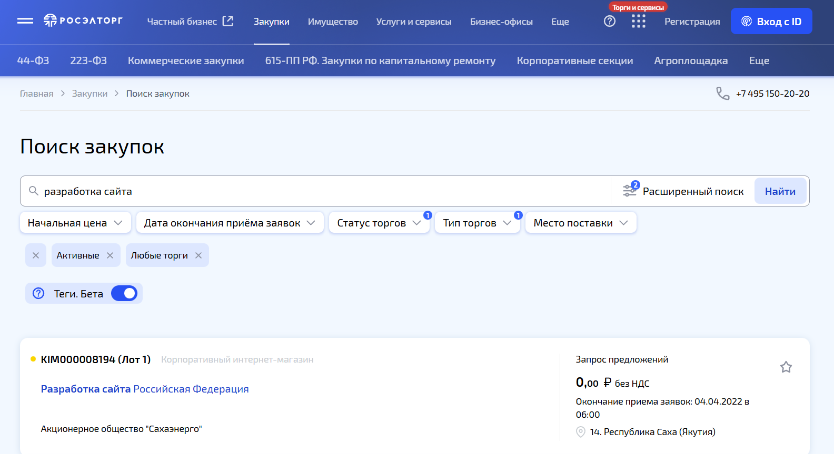This screenshot has width=834, height=454.
Task: Click the search field containing разработка сайта
Action: coord(316,191)
